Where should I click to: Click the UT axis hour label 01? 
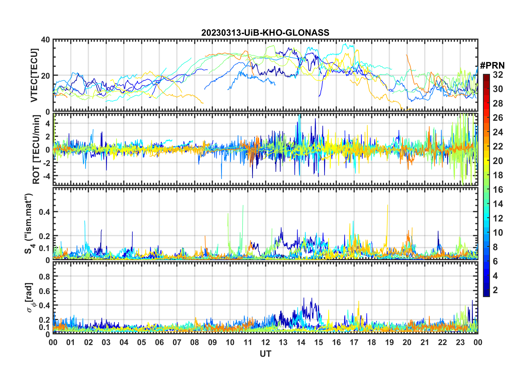(x=71, y=342)
